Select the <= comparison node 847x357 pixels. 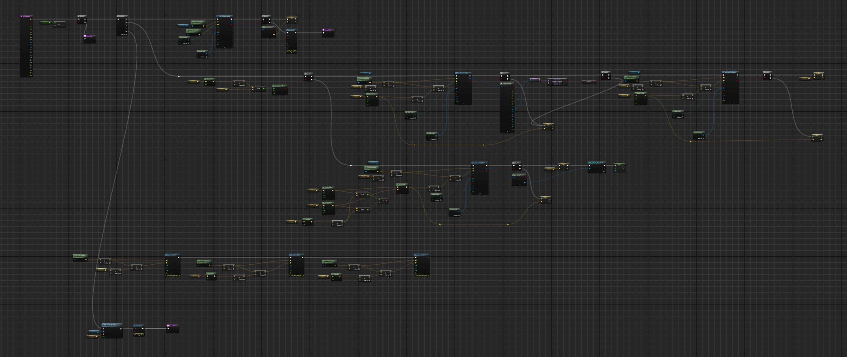point(59,24)
